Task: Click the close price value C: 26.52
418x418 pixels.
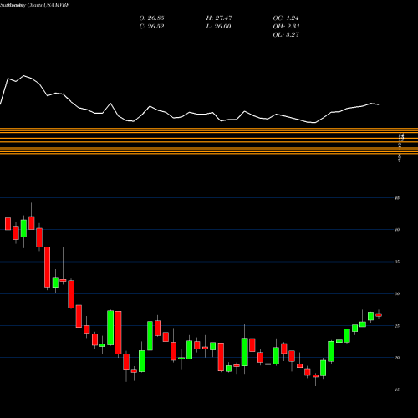Action: coord(151,27)
